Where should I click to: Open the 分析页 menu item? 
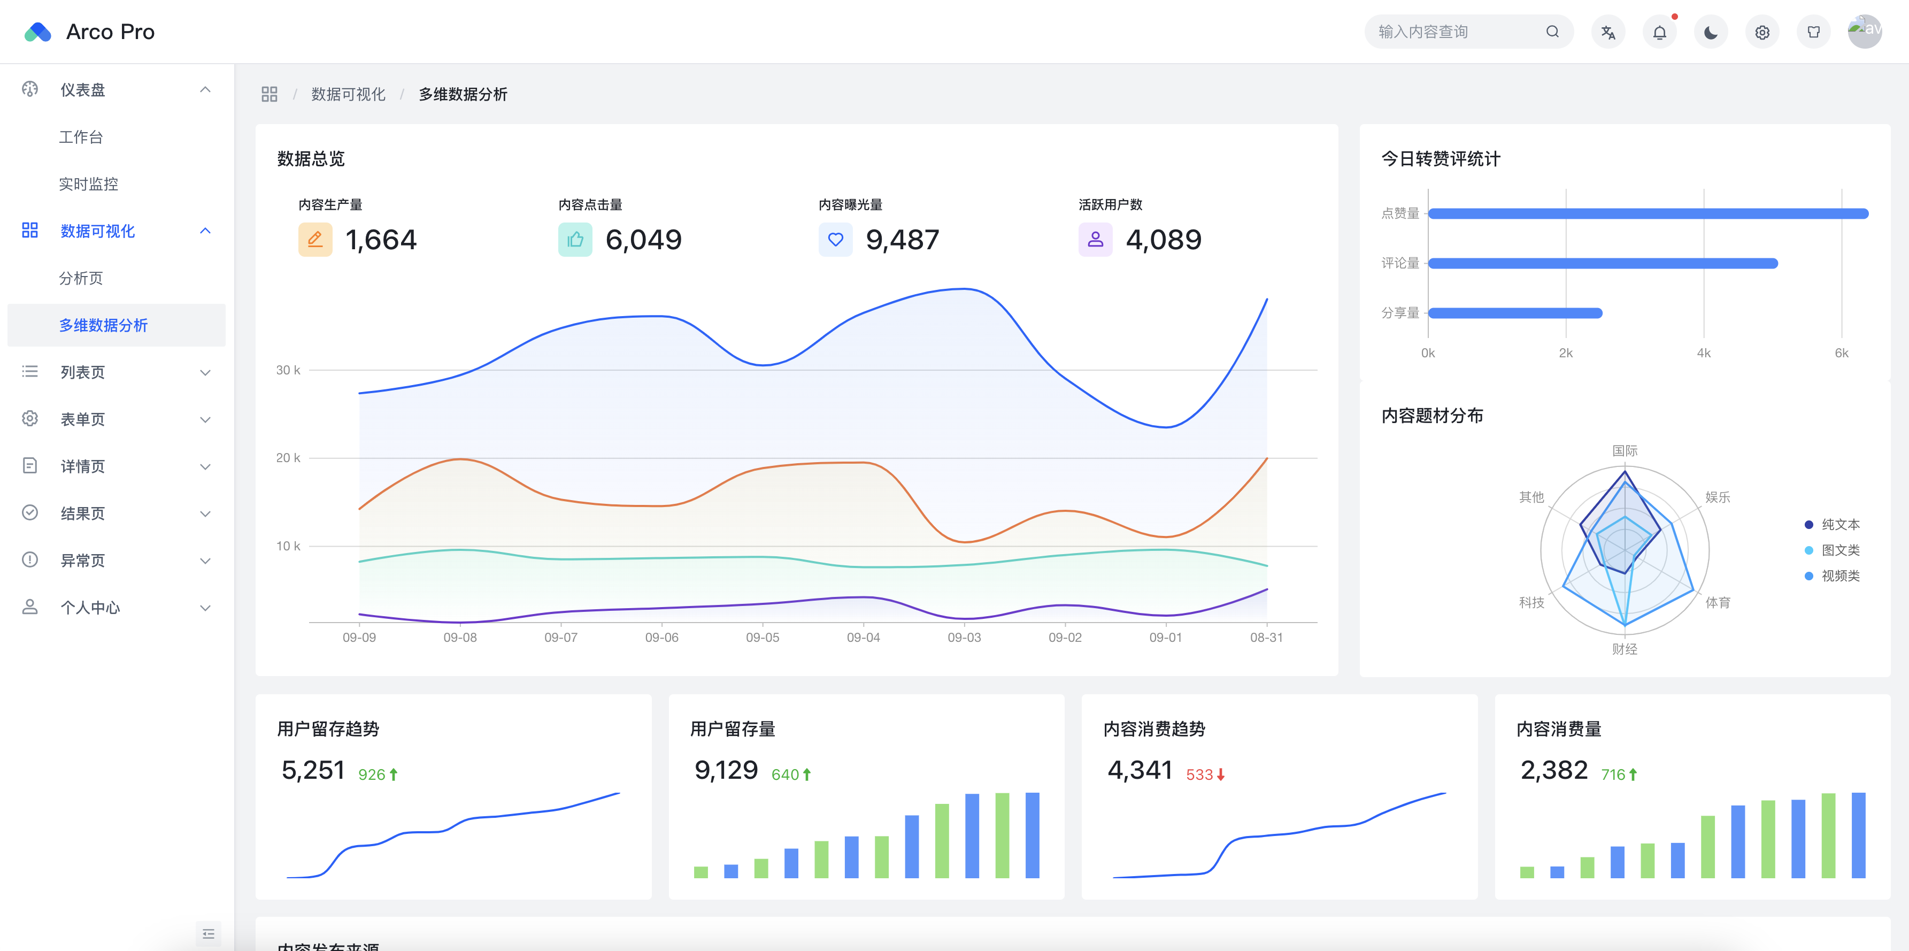tap(81, 278)
